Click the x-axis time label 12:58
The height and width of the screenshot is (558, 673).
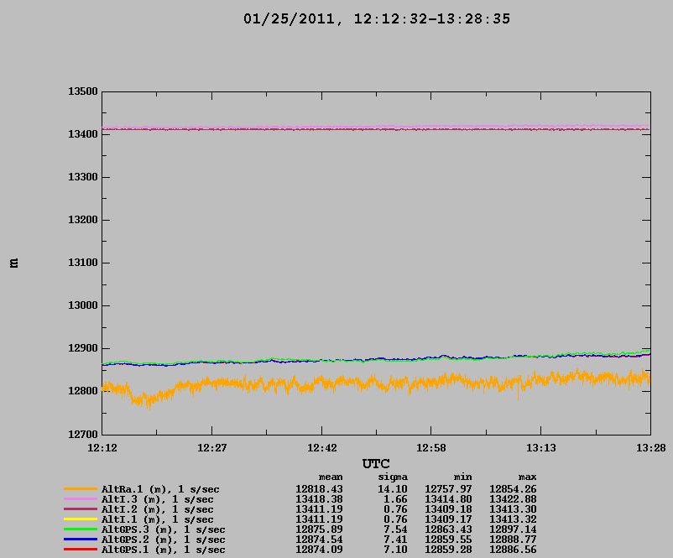(x=431, y=448)
